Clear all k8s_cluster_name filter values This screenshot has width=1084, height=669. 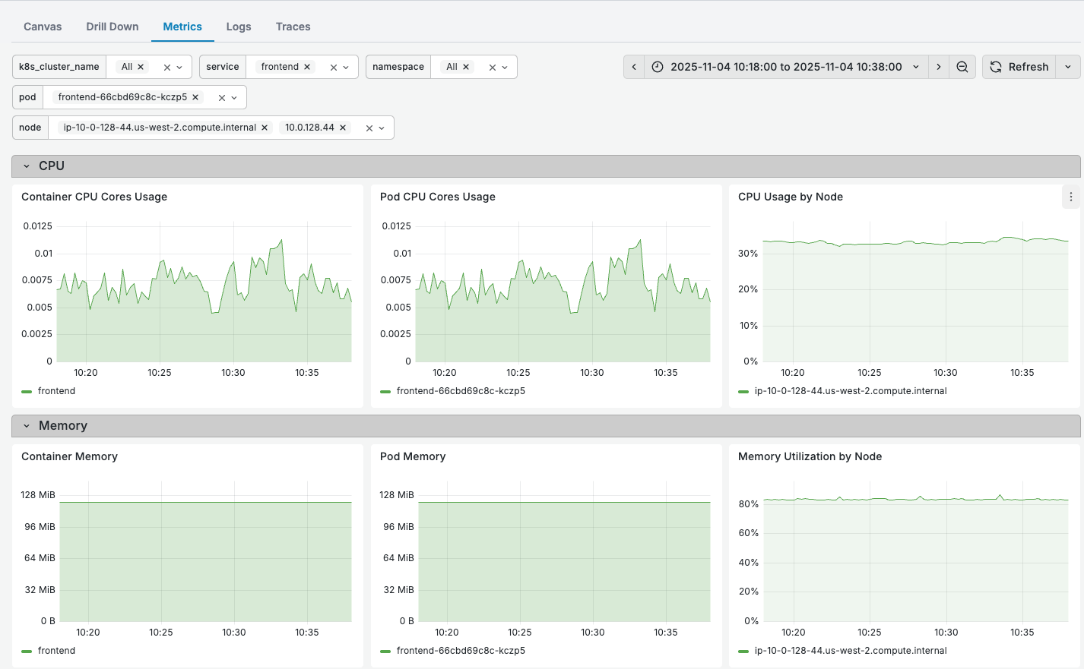167,68
